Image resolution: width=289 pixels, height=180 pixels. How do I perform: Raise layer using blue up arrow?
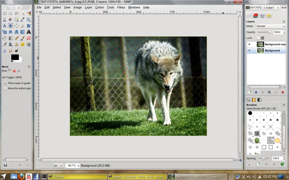point(256,92)
